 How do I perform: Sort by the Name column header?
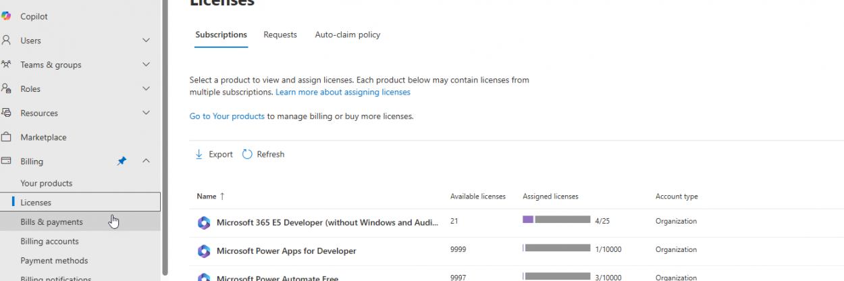(206, 197)
